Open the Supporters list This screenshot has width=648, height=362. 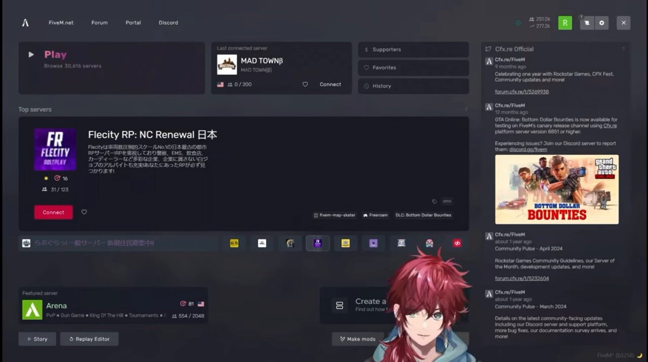413,50
